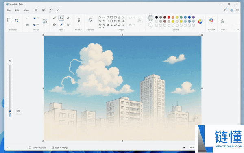Screen dimensions: 244x153
Task: Choose the Five-point star shape
Action: coord(108,25)
